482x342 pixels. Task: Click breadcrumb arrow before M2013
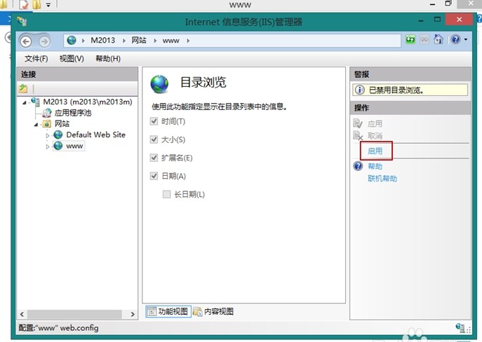pyautogui.click(x=83, y=41)
